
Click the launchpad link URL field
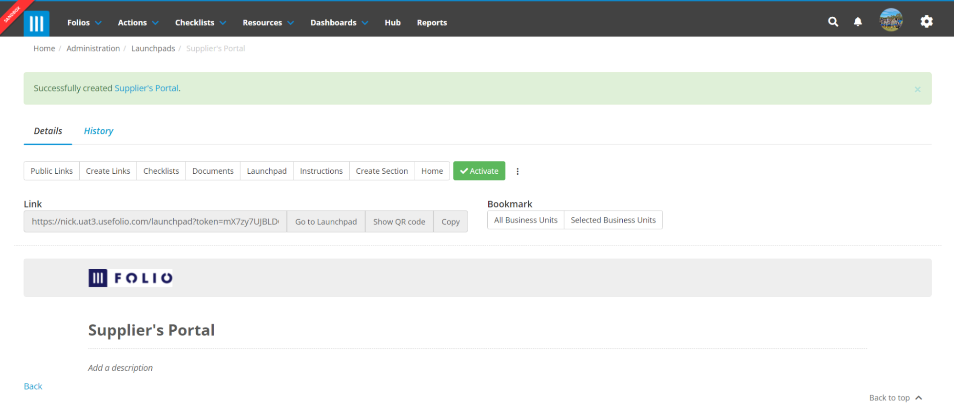(x=155, y=221)
